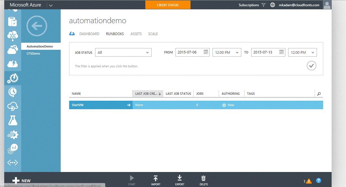
Task: Sort by the Last Job Status column
Action: coord(178,94)
